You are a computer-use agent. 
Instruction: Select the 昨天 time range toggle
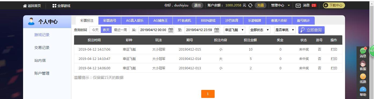pyautogui.click(x=107, y=30)
